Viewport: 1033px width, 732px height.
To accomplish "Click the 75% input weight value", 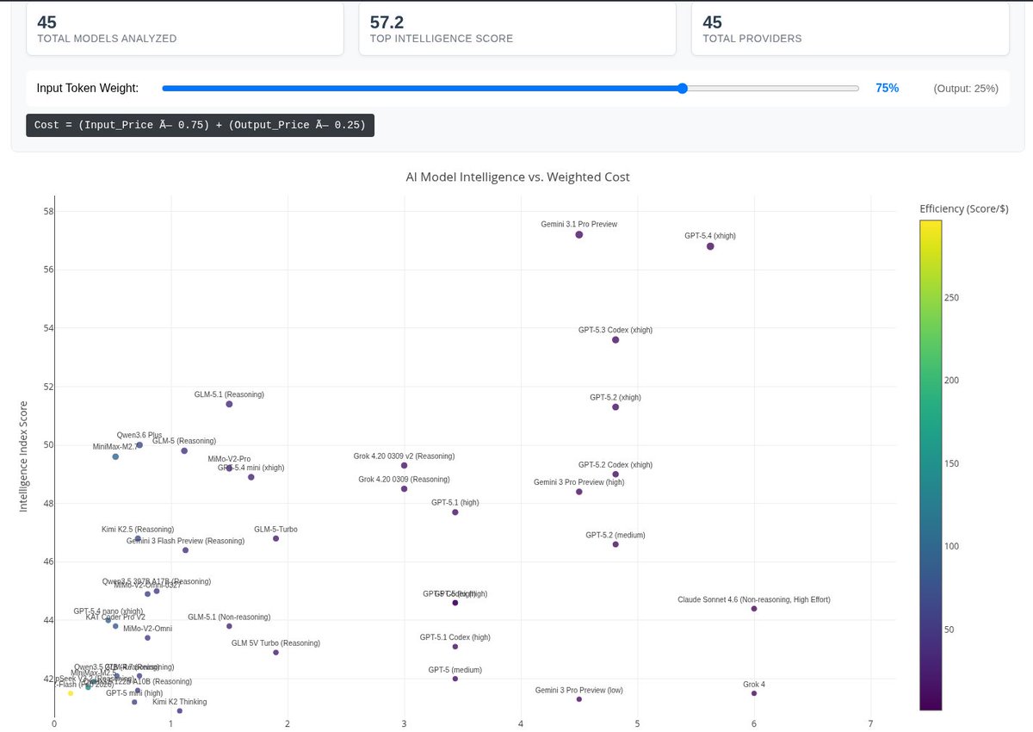I will pos(887,88).
